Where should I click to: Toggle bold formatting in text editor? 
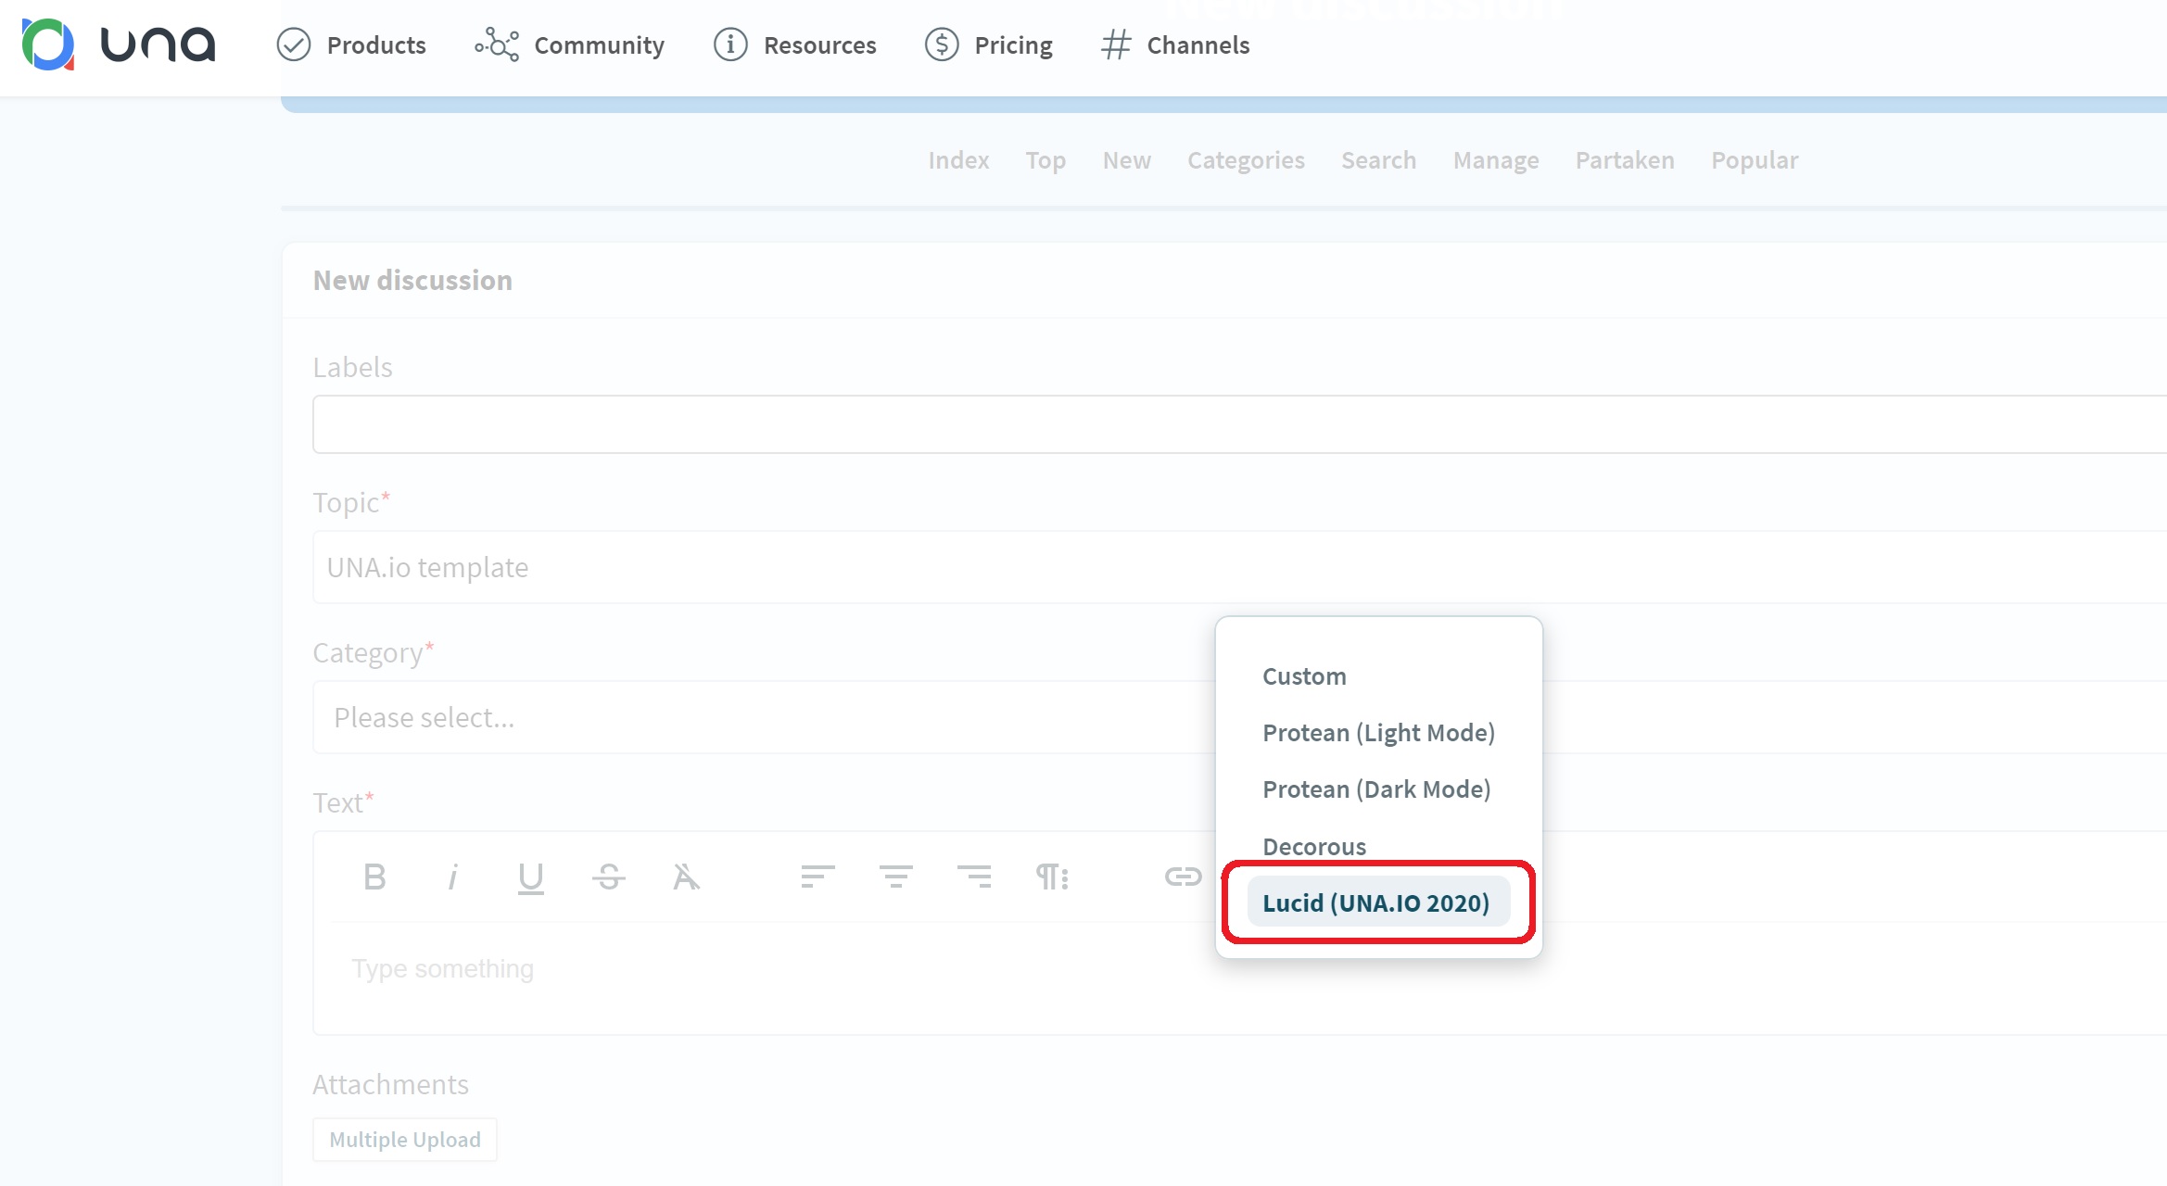(374, 877)
